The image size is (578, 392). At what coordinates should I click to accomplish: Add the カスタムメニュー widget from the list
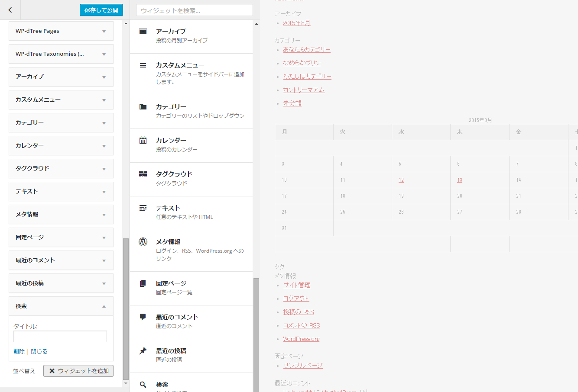point(191,74)
